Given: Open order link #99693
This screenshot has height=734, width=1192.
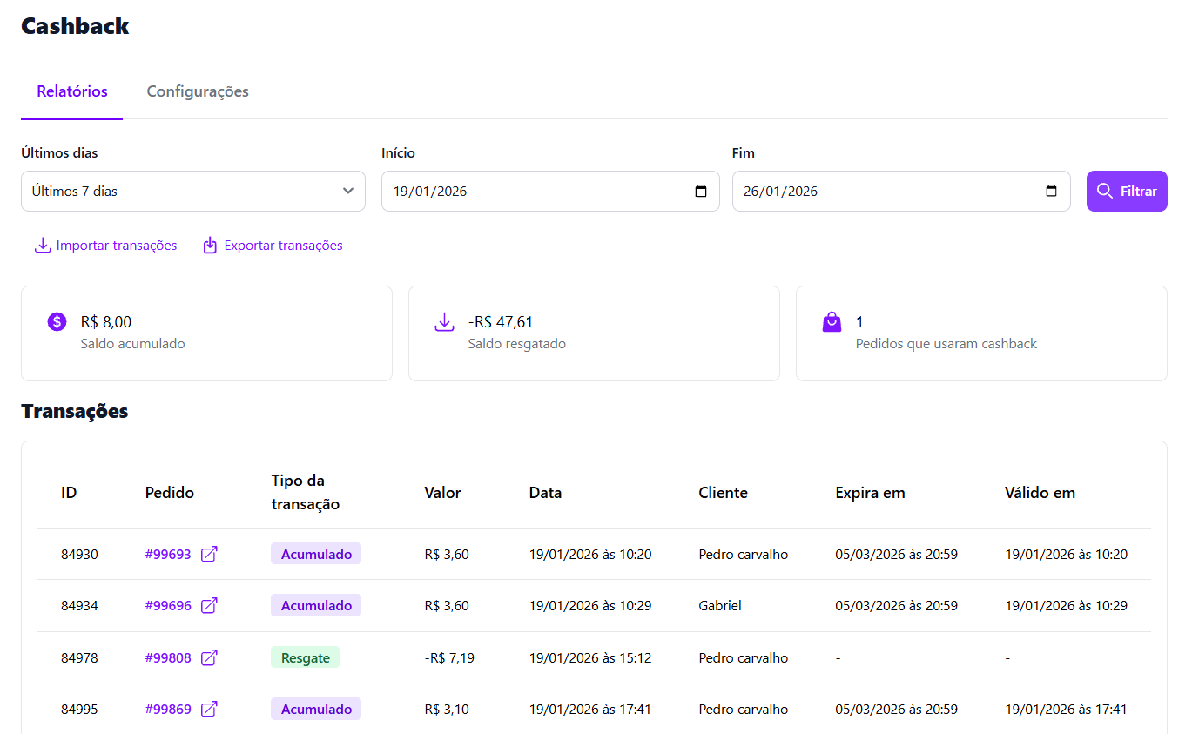Looking at the screenshot, I should (168, 554).
